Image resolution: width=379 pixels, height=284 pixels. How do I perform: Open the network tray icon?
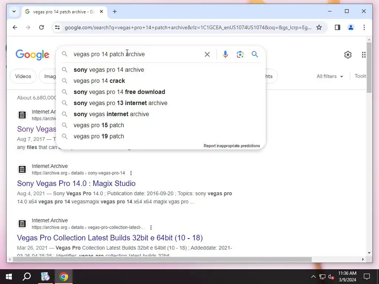pos(322,277)
